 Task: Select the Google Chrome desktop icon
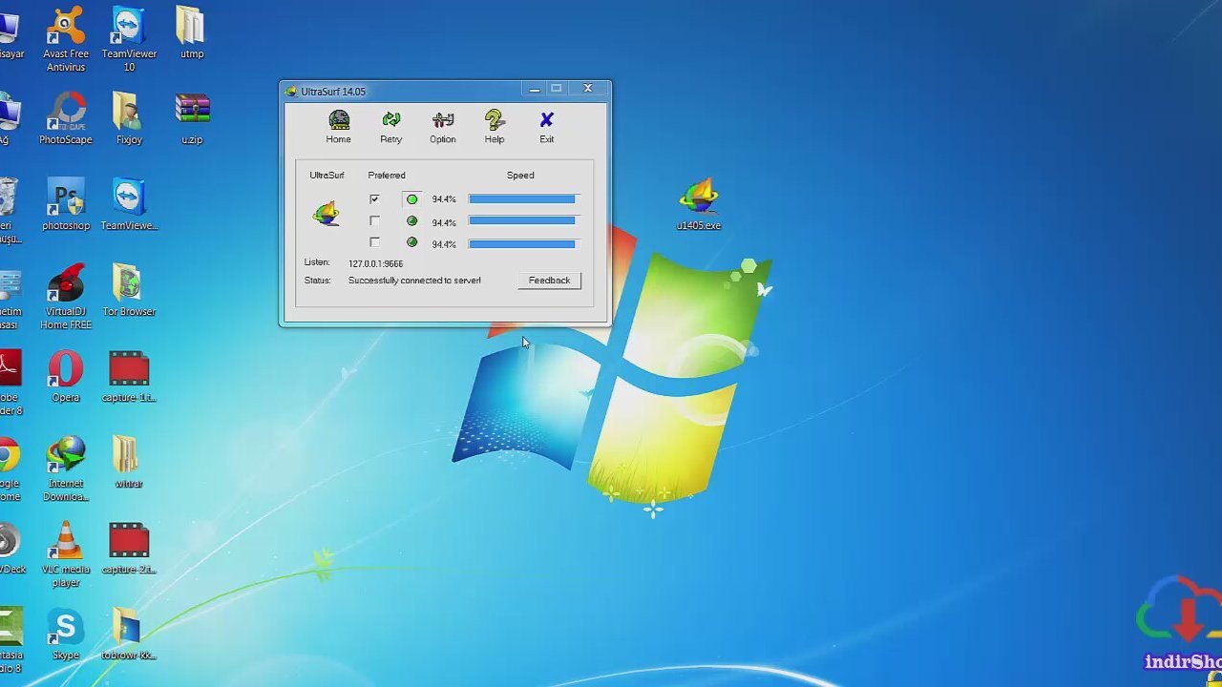8,468
